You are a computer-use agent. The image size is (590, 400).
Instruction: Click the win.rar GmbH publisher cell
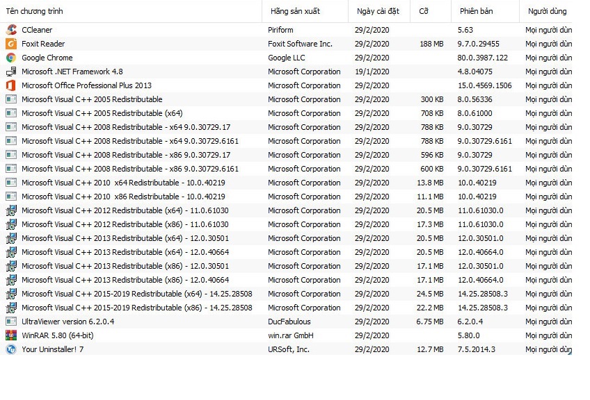(x=291, y=336)
